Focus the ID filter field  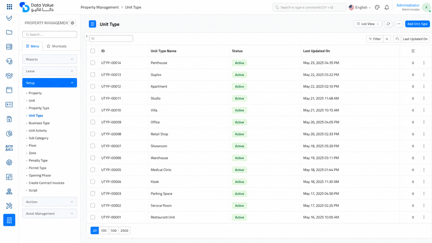(111, 38)
